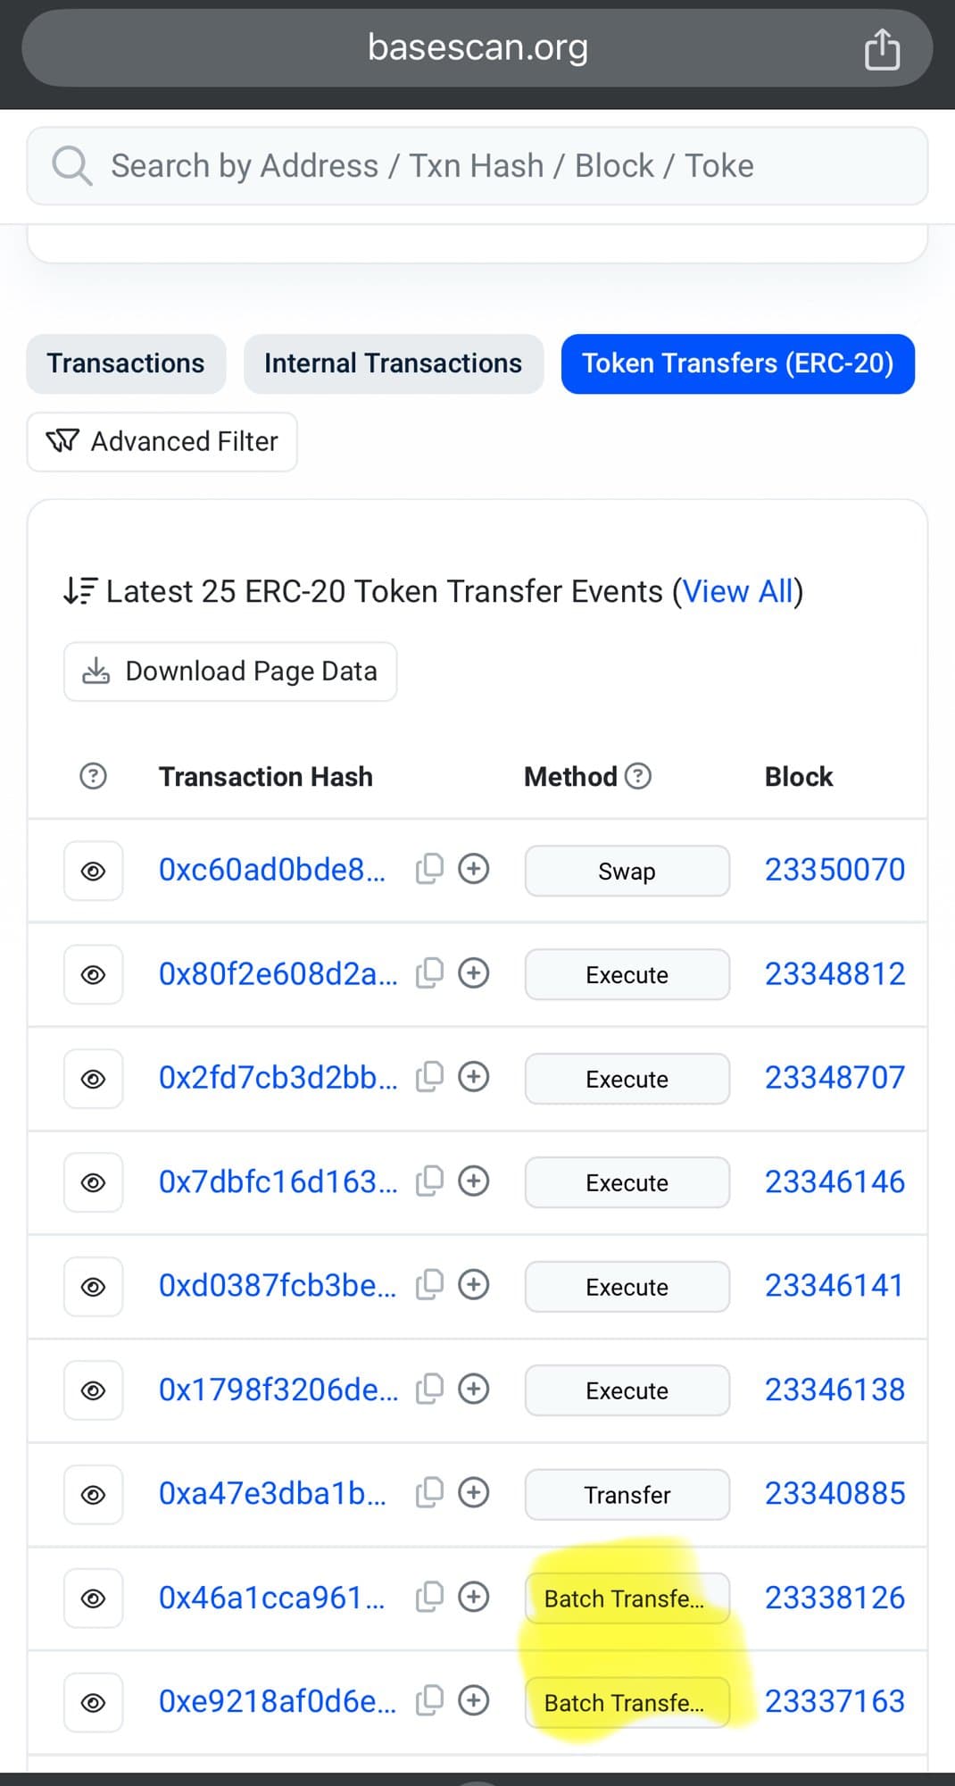Click the Method column help icon

coord(638,776)
